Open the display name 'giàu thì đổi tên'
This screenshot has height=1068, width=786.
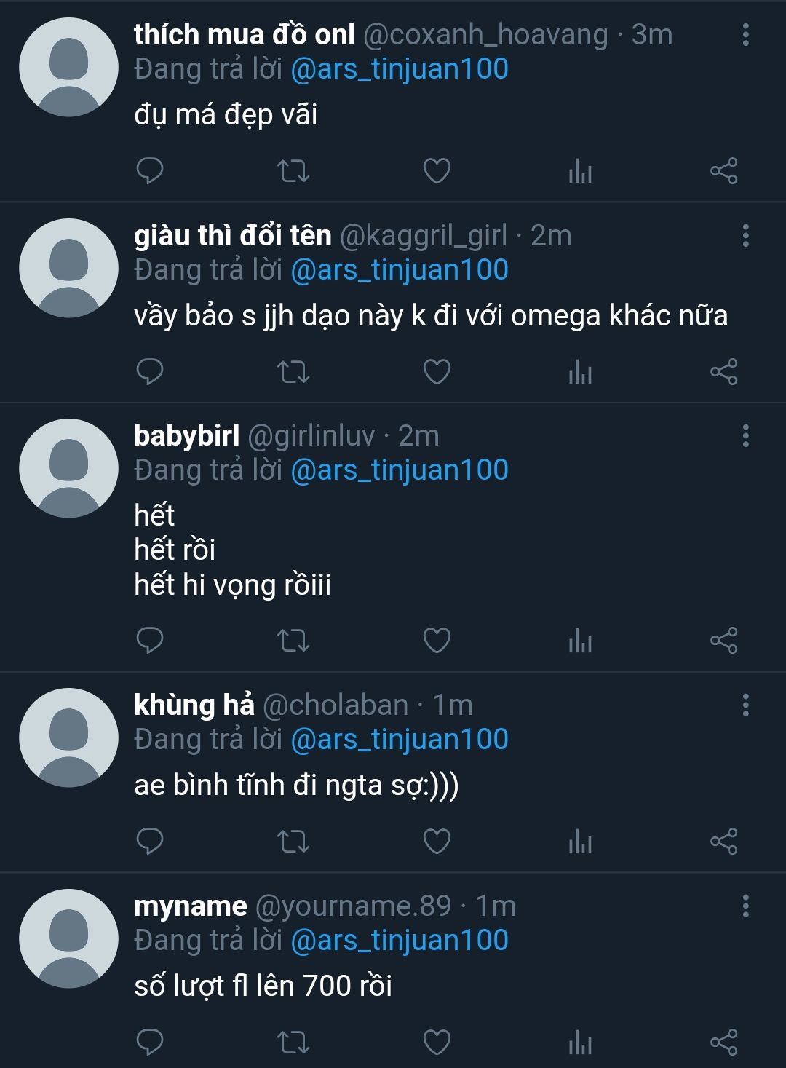232,236
